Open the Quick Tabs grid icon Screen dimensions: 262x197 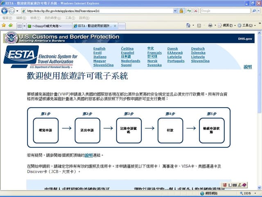point(19,25)
